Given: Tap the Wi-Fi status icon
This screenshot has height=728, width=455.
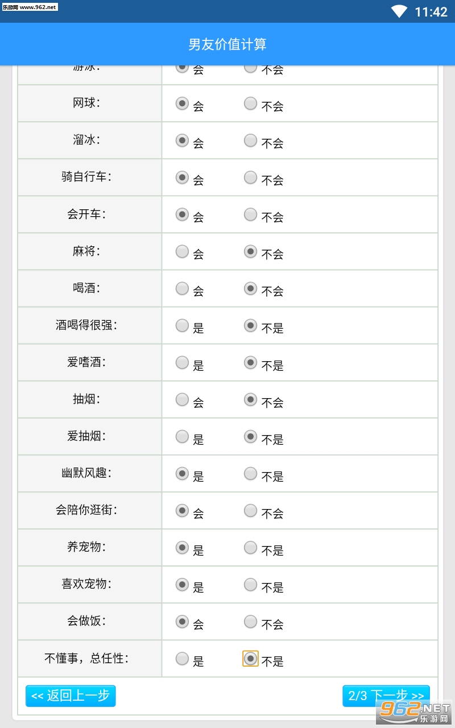Looking at the screenshot, I should 399,11.
